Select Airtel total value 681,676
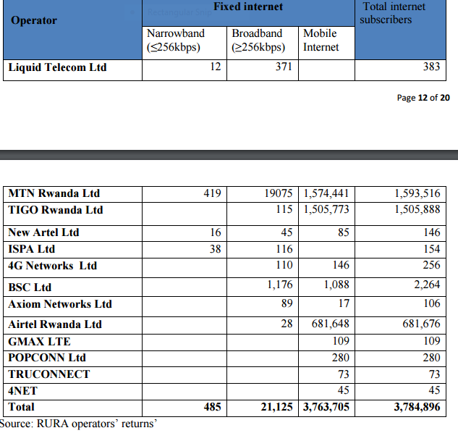458x433 pixels. (x=421, y=324)
